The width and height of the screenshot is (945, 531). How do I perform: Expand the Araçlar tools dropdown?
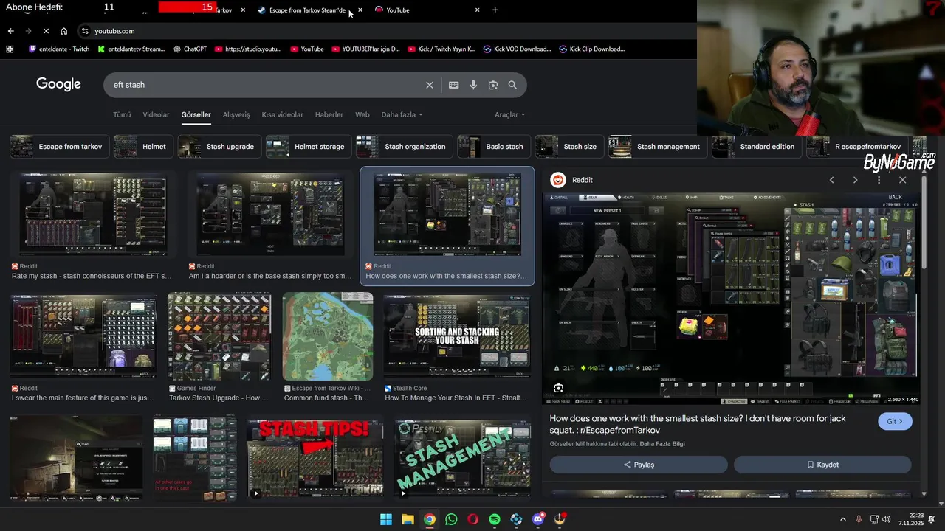point(509,115)
